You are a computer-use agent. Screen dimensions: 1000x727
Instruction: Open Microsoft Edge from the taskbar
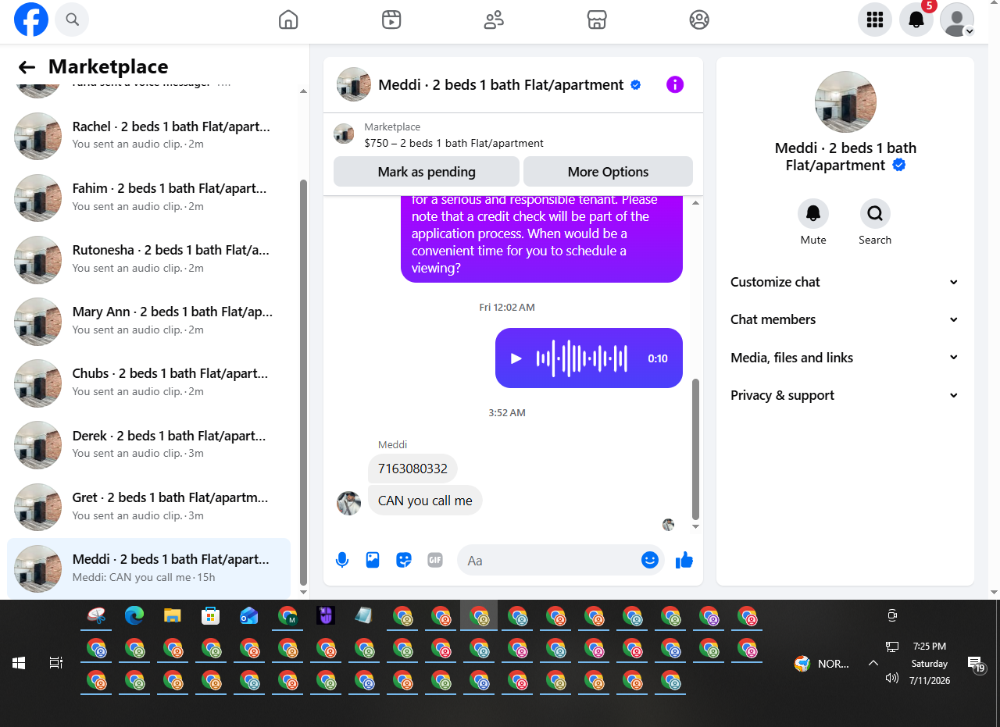pyautogui.click(x=134, y=616)
